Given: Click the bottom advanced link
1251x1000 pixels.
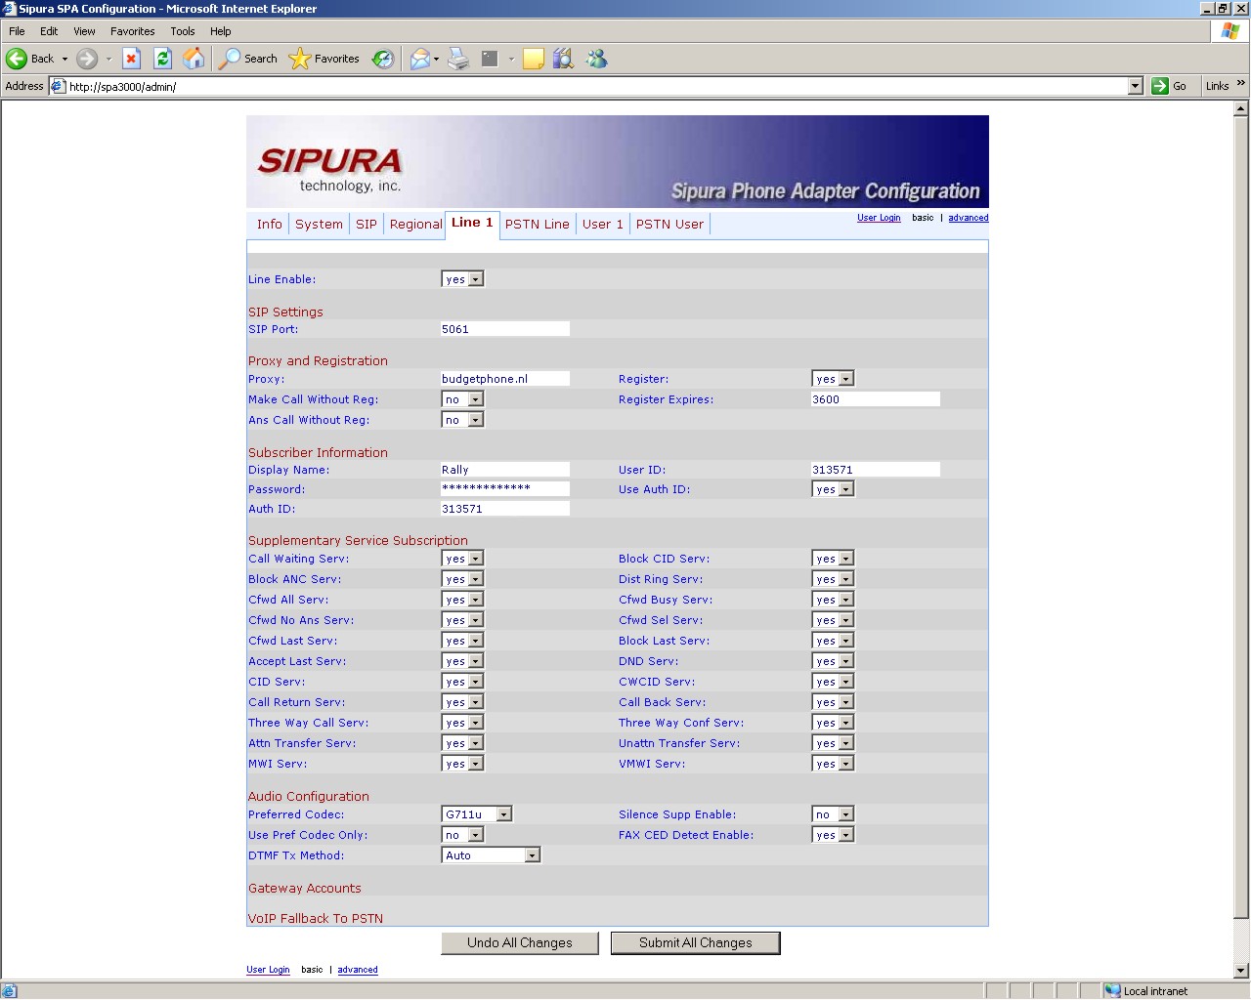Looking at the screenshot, I should point(358,970).
